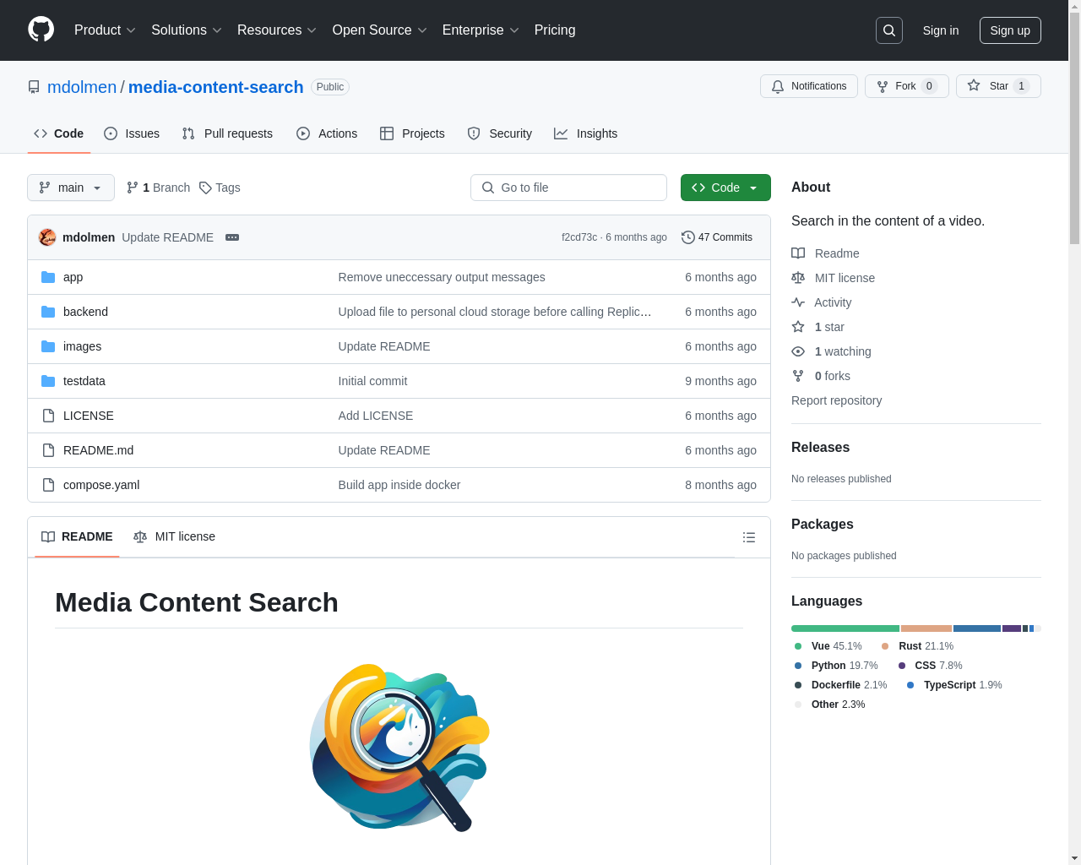Open the backend folder name

(x=85, y=312)
